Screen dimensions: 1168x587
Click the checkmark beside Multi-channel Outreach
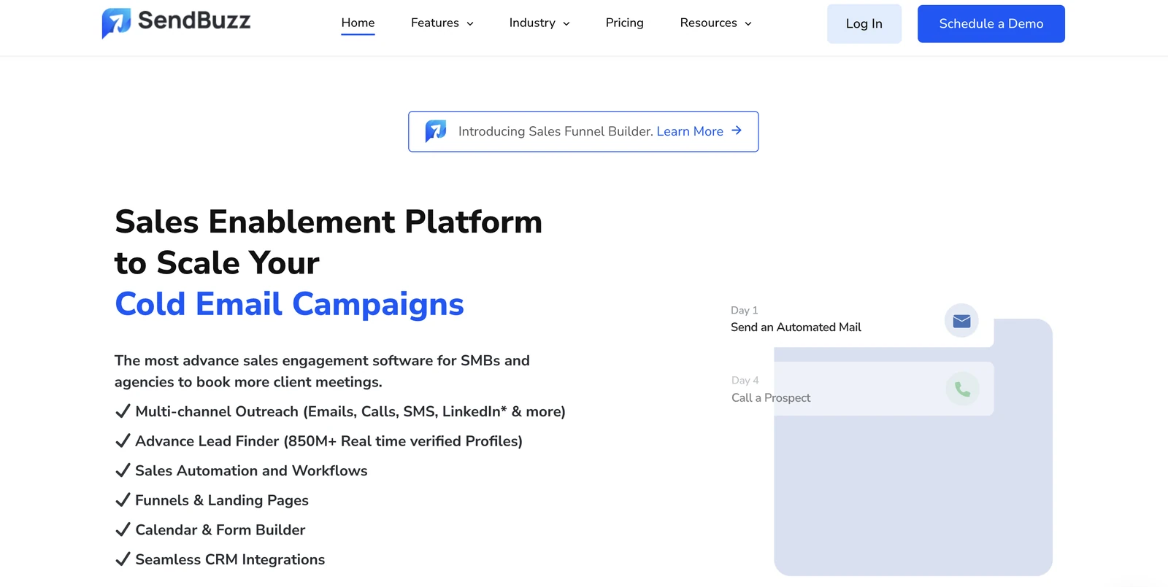point(123,411)
